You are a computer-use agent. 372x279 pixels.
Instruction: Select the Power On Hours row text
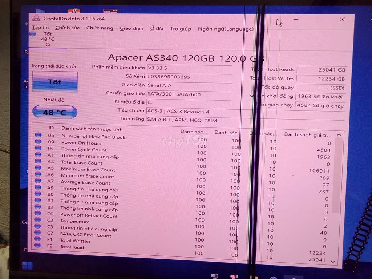pos(81,143)
